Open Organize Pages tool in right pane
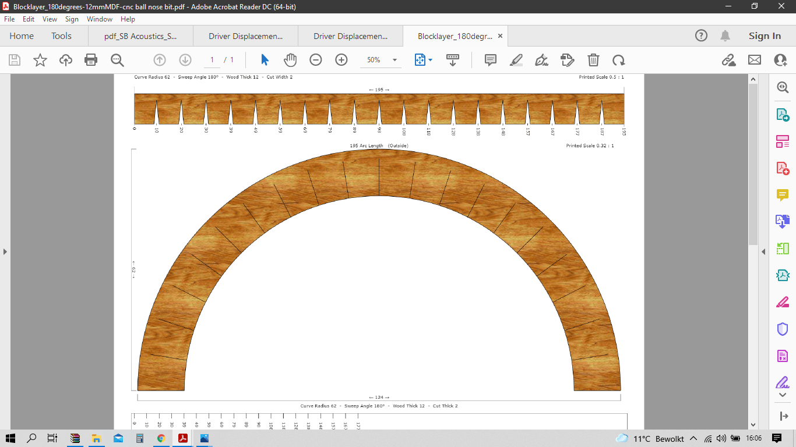 click(x=783, y=141)
